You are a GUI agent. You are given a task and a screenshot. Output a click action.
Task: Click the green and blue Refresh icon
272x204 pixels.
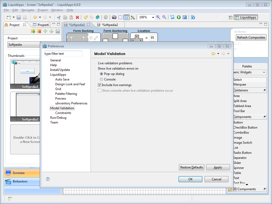point(98,17)
